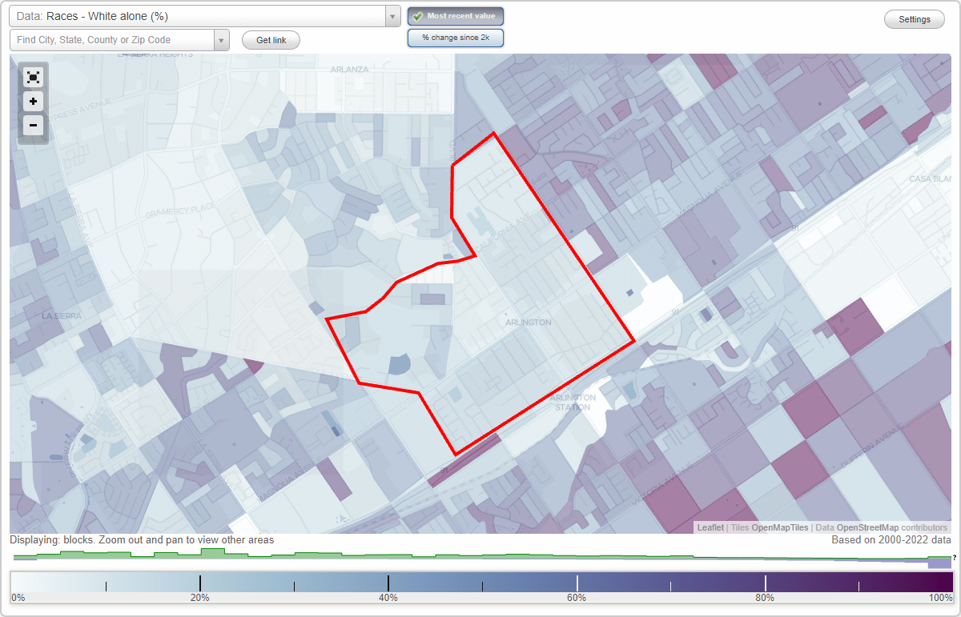961x617 pixels.
Task: Open the Data category dropdown arrow
Action: (x=392, y=16)
